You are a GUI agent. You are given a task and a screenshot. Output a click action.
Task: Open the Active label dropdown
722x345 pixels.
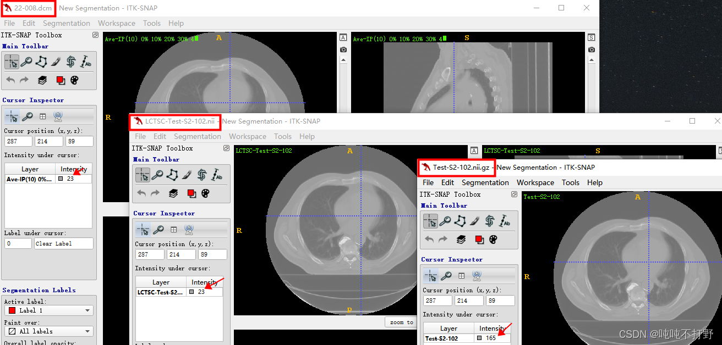coord(49,310)
